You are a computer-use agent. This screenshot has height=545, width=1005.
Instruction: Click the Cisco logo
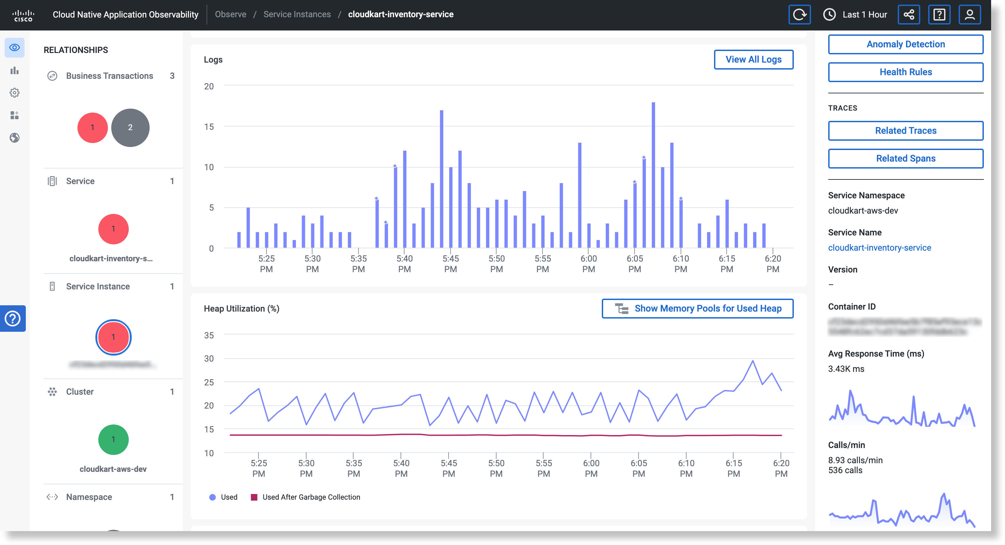[23, 15]
